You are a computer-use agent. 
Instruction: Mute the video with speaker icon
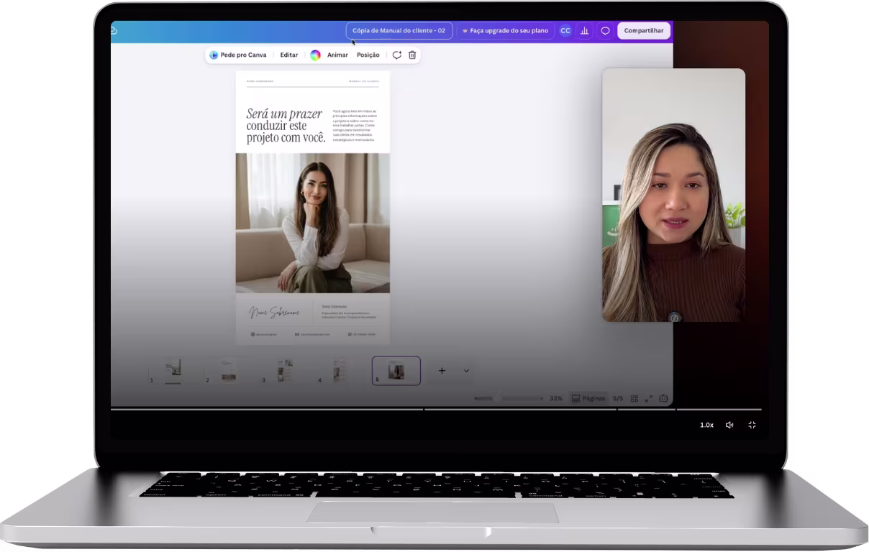pyautogui.click(x=729, y=425)
